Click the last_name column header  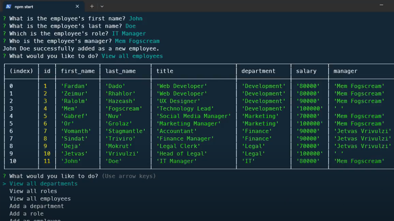(x=120, y=71)
